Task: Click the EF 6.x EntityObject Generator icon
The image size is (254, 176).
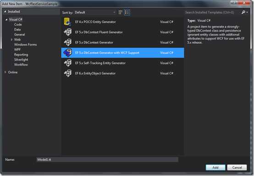Action: pyautogui.click(x=68, y=73)
